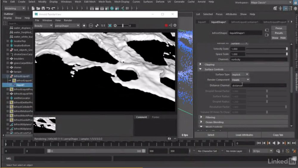Image resolution: width=298 pixels, height=168 pixels.
Task: Toggle the auto keyframe icon
Action: (288, 151)
